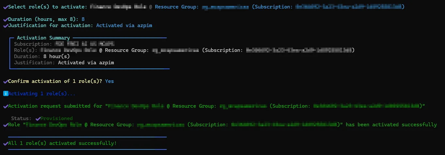Click the checkmark before "Duration (hours, max 8)"
This screenshot has height=155, width=445.
click(x=5, y=20)
